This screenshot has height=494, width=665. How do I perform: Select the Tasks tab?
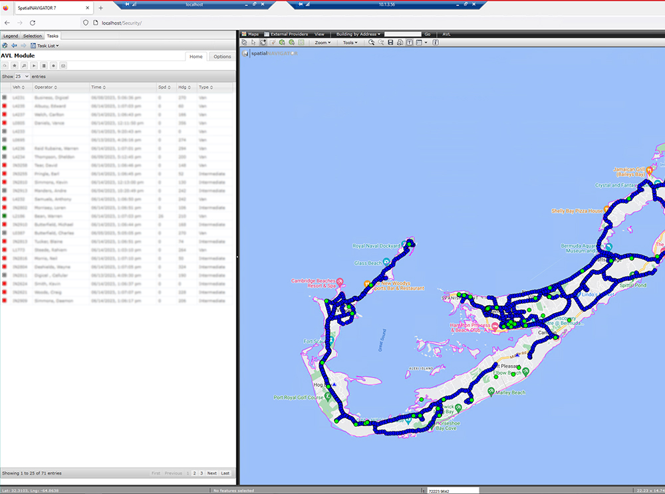click(x=53, y=36)
